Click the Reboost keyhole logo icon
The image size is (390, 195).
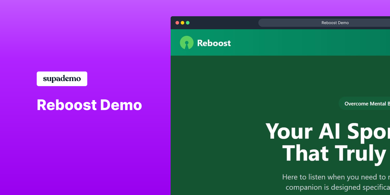pos(187,43)
